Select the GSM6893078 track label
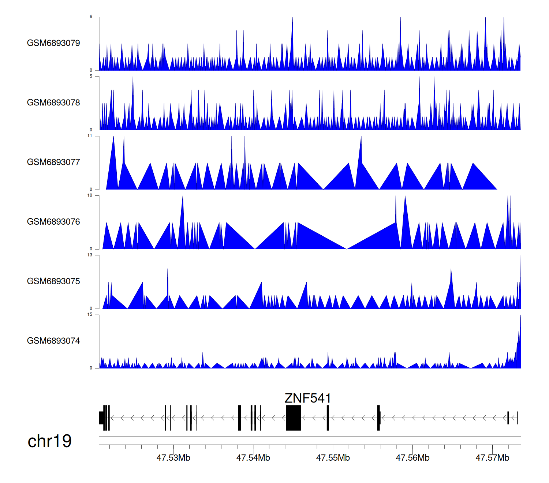 click(x=53, y=103)
